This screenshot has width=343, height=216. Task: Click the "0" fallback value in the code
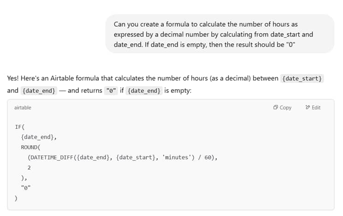tap(26, 188)
